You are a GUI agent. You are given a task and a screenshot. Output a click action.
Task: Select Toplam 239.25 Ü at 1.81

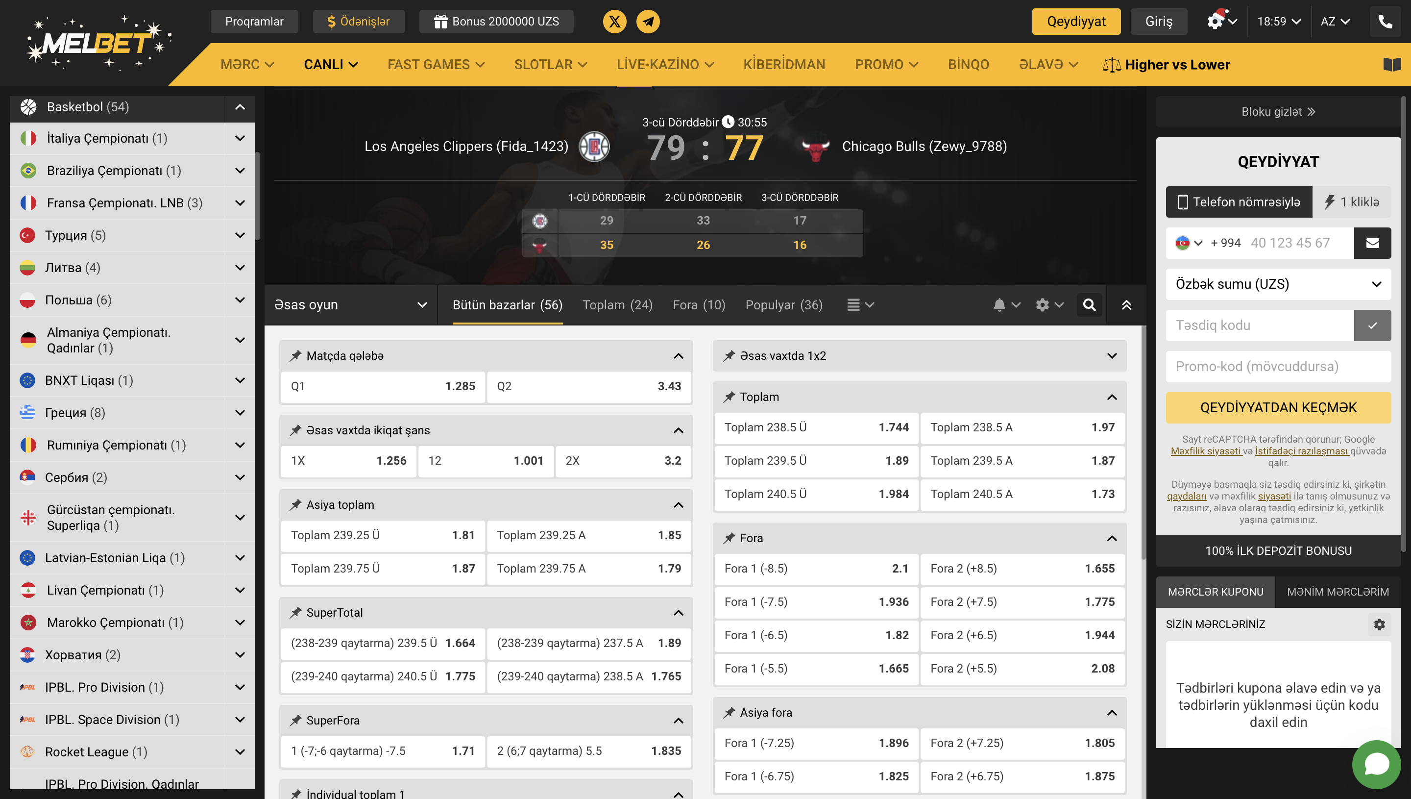[x=383, y=535]
